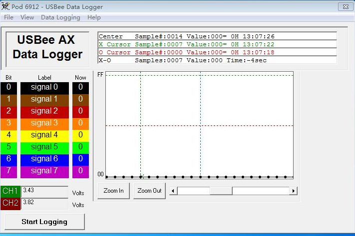Select the signal 1 label
The width and height of the screenshot is (355, 236).
44,100
